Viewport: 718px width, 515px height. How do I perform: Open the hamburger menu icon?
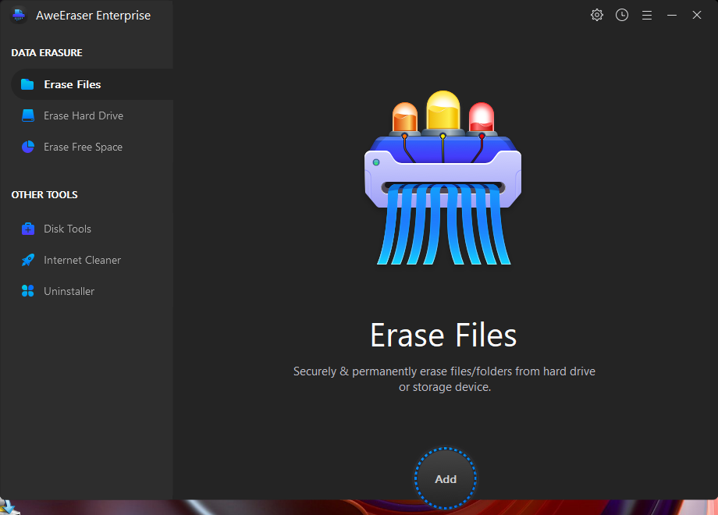click(646, 16)
